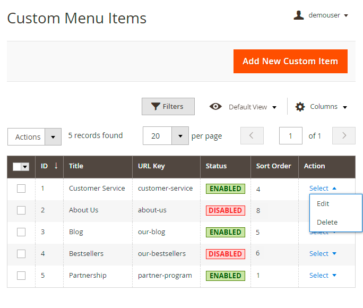Choose Edit from the open action menu
The height and width of the screenshot is (308, 363).
point(323,203)
